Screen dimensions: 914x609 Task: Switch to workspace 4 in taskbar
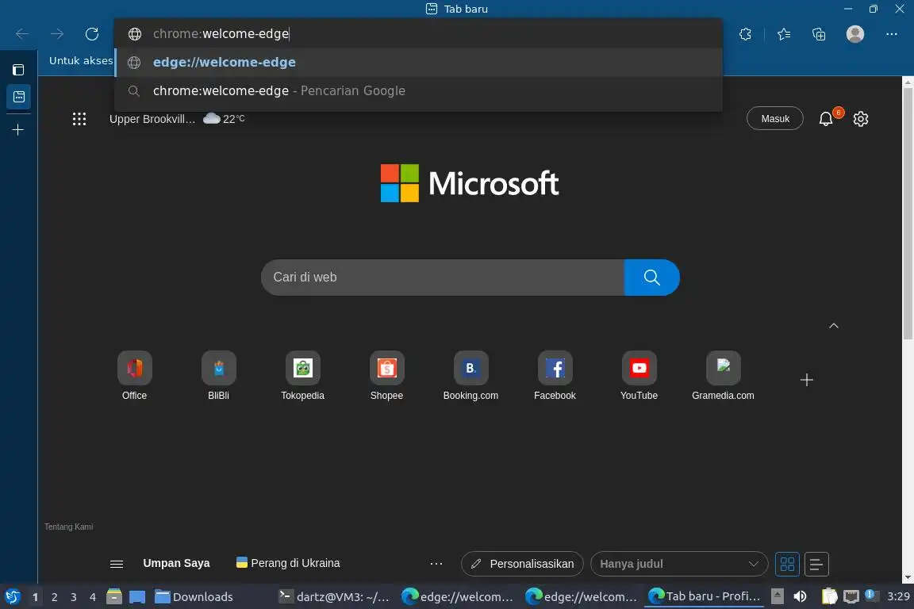click(92, 597)
